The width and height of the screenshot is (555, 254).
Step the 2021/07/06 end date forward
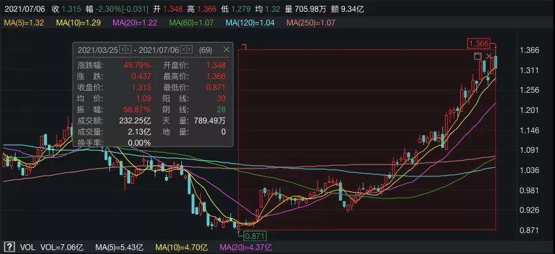pyautogui.click(x=190, y=50)
